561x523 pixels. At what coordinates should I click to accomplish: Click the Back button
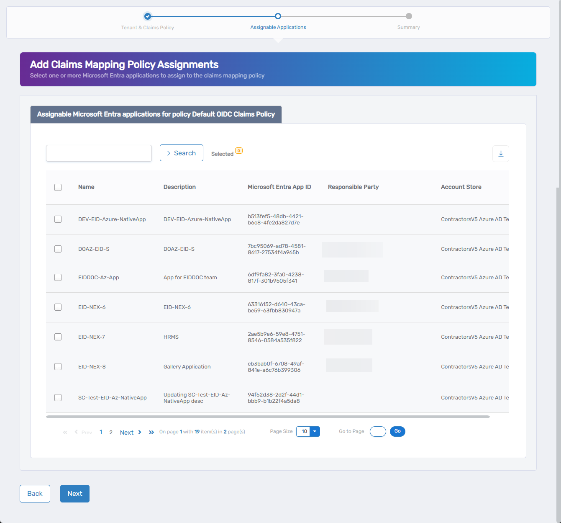coord(35,494)
